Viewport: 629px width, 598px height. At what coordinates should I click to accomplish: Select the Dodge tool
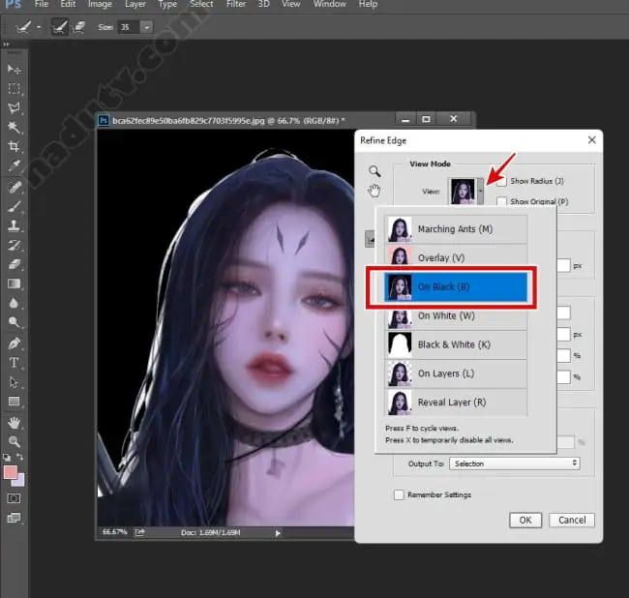tap(15, 322)
